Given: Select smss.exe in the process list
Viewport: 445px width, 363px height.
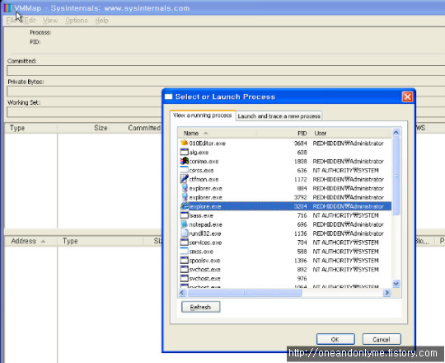Looking at the screenshot, I should click(201, 252).
